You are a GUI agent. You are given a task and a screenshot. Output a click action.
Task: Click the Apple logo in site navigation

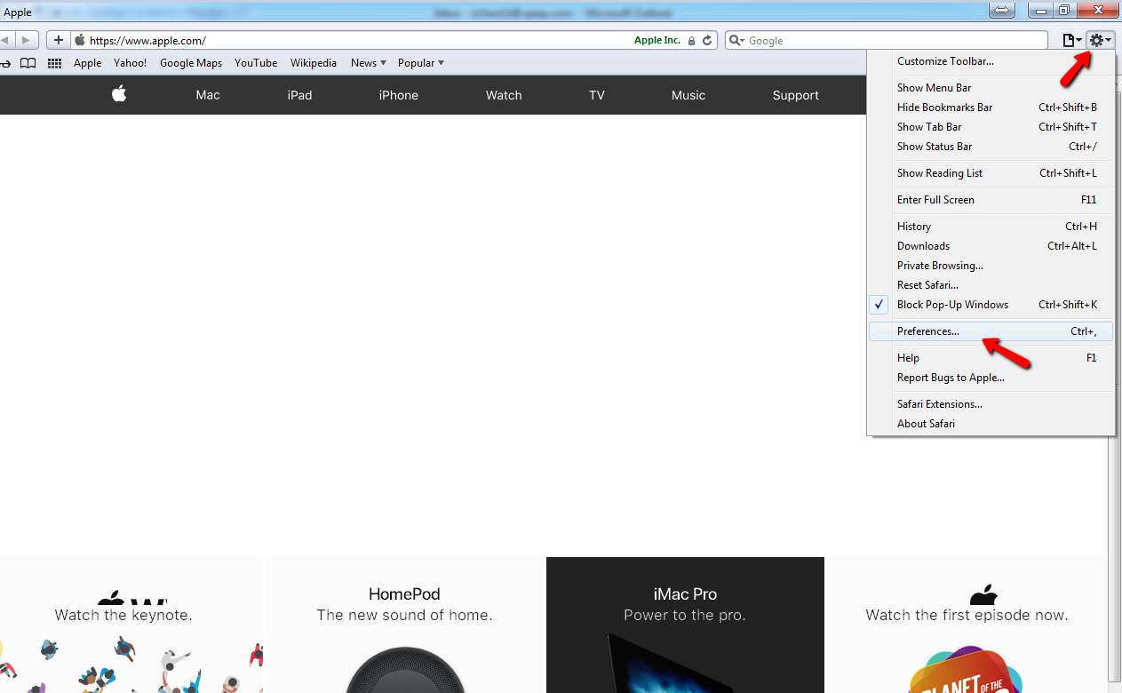119,94
